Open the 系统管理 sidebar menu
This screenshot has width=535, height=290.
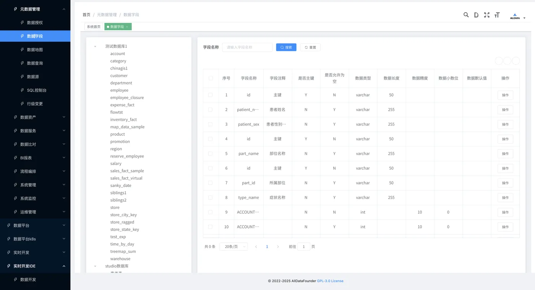pos(35,185)
